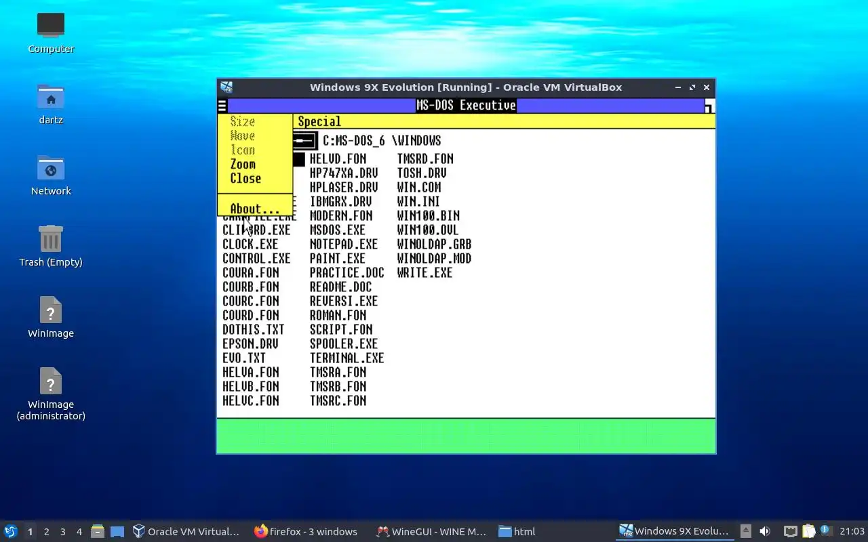The image size is (868, 542).
Task: Select the WinImage desktop file icon
Action: (51, 310)
